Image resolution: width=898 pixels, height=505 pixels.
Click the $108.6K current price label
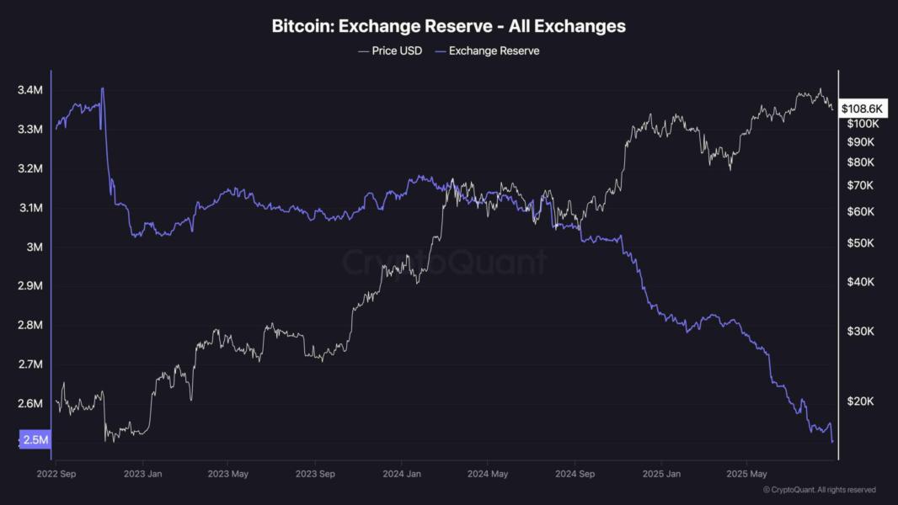(x=863, y=109)
